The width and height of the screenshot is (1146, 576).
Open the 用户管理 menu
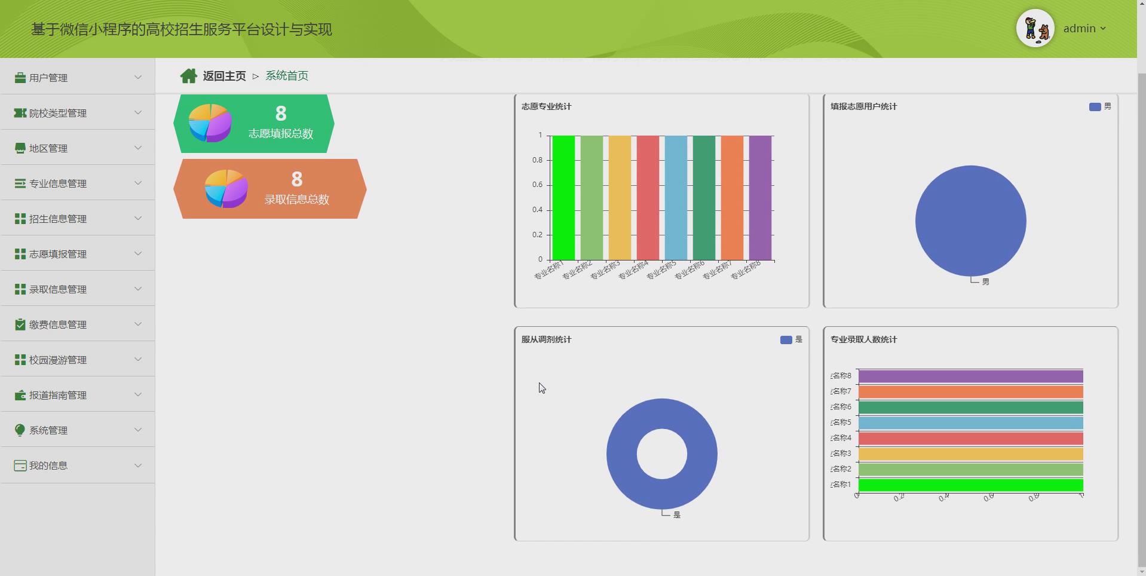click(78, 77)
